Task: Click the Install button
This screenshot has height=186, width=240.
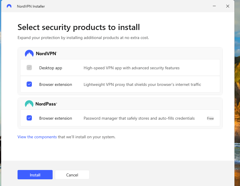Action: tap(35, 175)
